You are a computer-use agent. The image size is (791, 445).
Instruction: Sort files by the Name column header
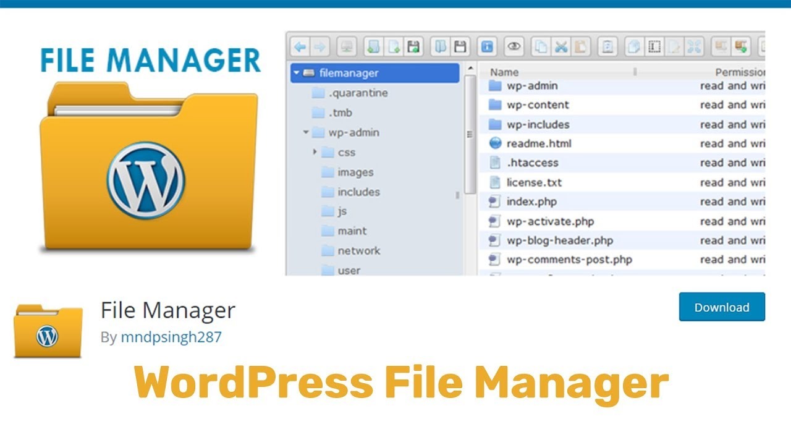coord(505,72)
